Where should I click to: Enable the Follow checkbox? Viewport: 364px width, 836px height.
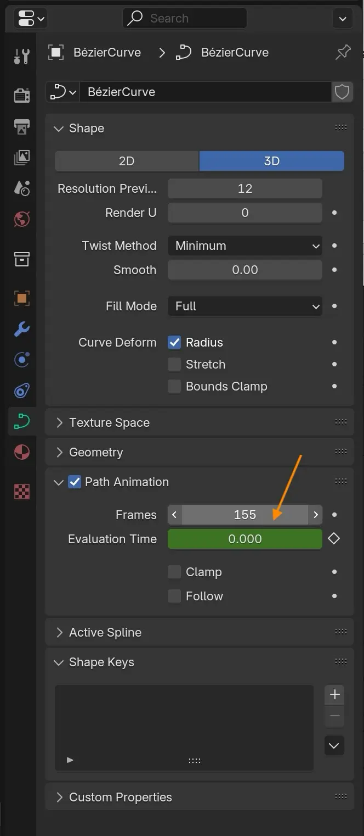tap(174, 596)
